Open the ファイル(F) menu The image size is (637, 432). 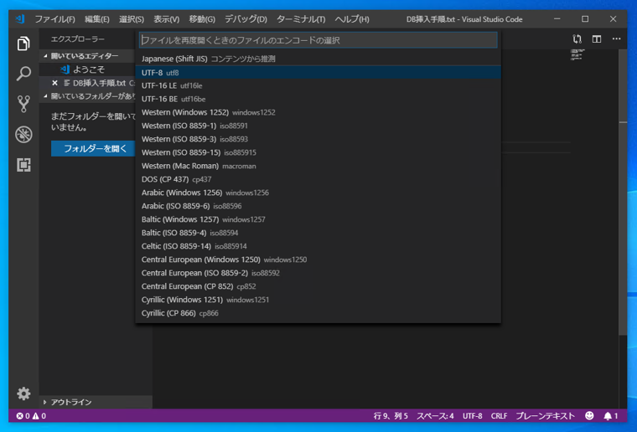(54, 19)
